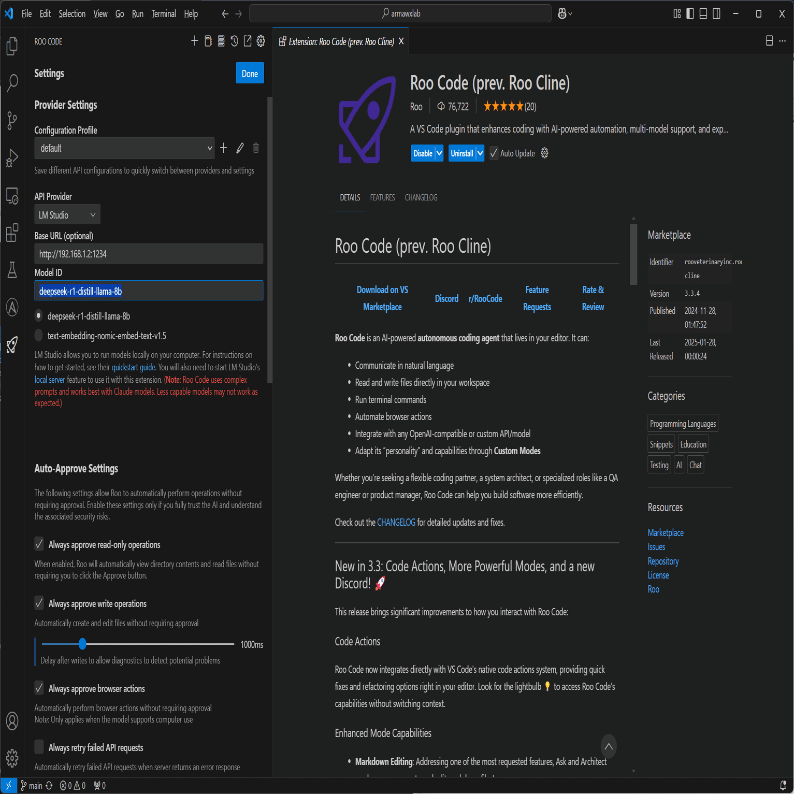This screenshot has height=794, width=794.
Task: Select text-embedding-nomic-embed-text-v1.5 model radio
Action: (39, 336)
